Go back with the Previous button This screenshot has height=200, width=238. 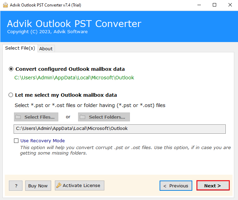point(176,186)
